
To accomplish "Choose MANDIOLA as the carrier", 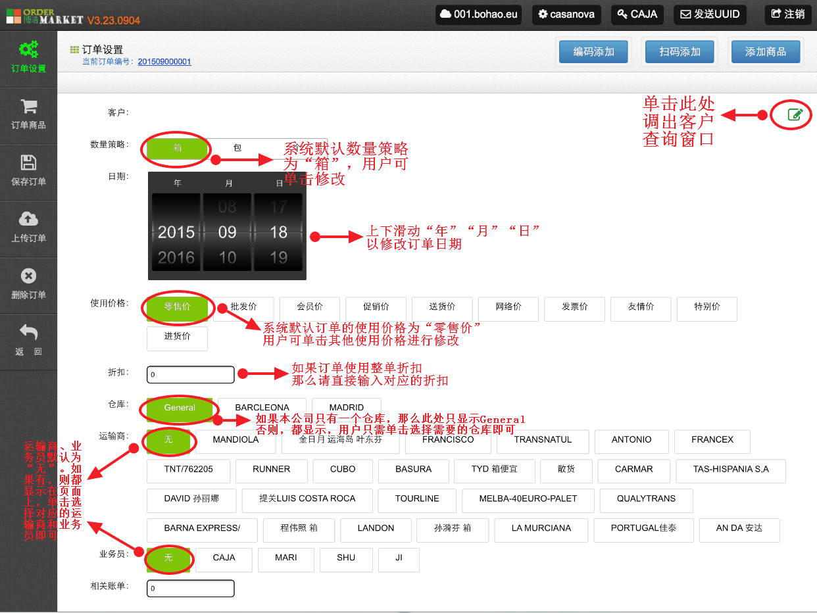I will [235, 441].
